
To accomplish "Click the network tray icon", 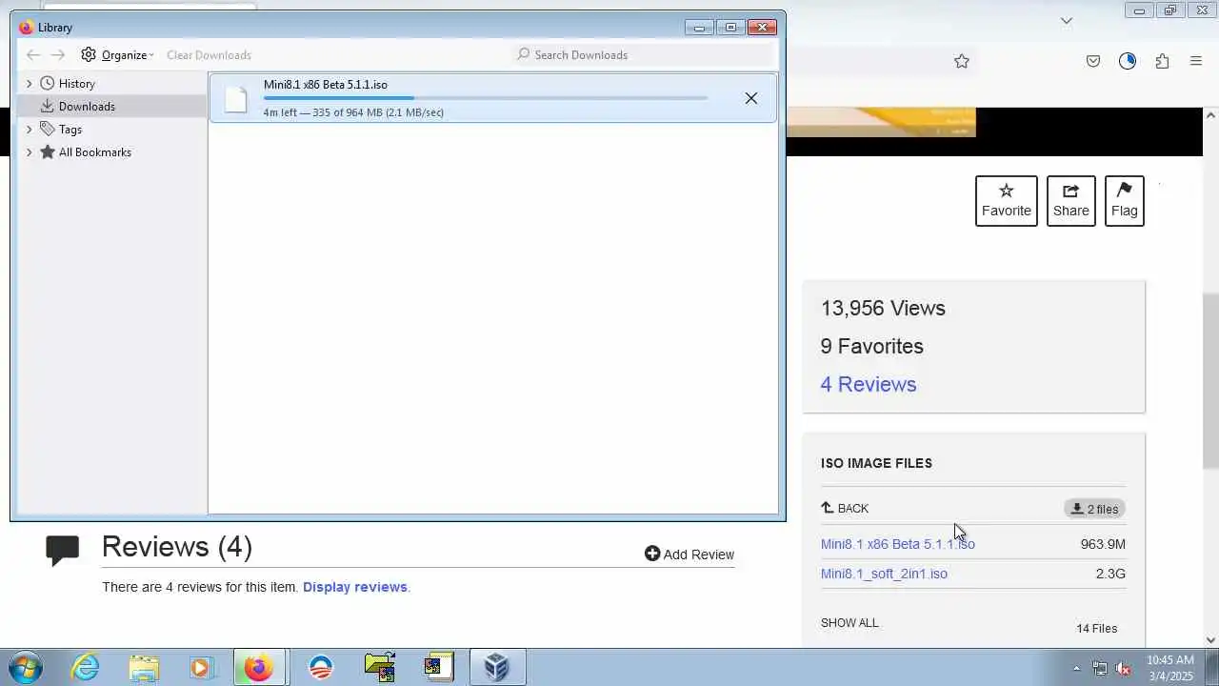I will pyautogui.click(x=1100, y=669).
